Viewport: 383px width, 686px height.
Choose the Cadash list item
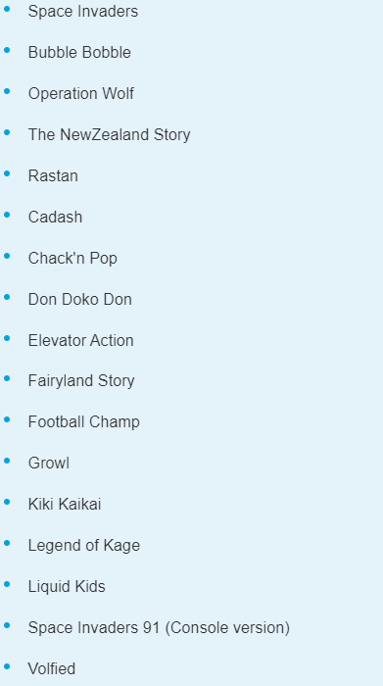click(55, 217)
